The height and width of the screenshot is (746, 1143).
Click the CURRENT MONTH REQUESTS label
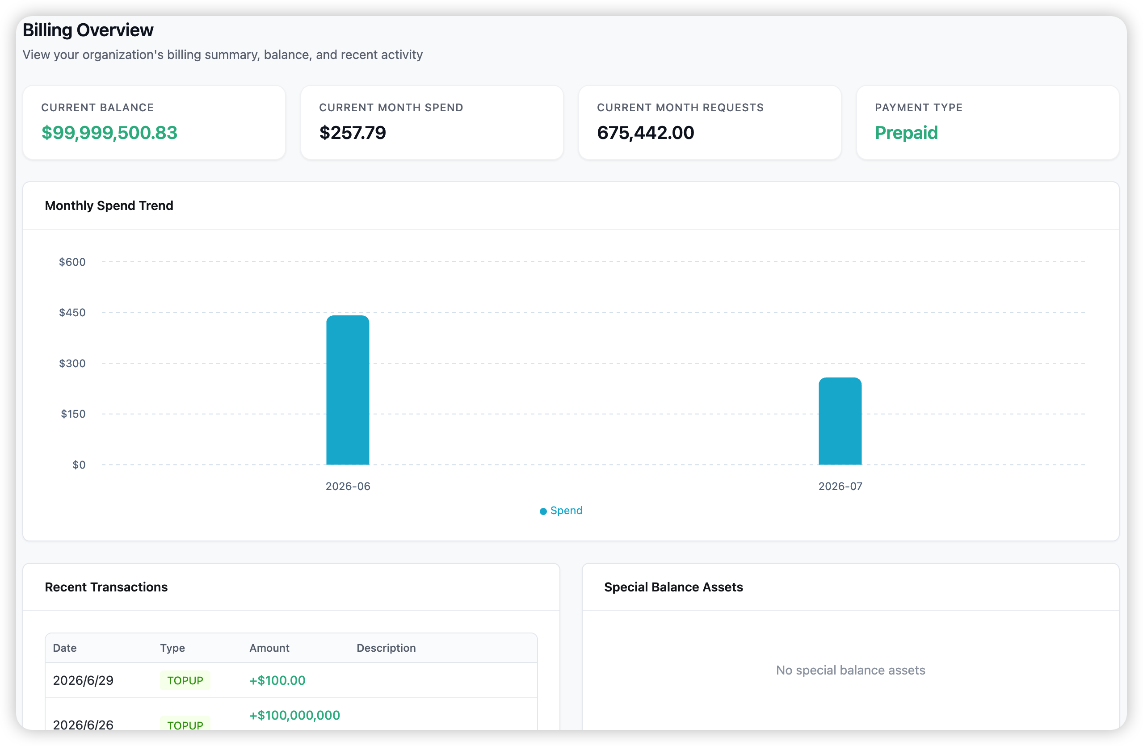coord(680,108)
